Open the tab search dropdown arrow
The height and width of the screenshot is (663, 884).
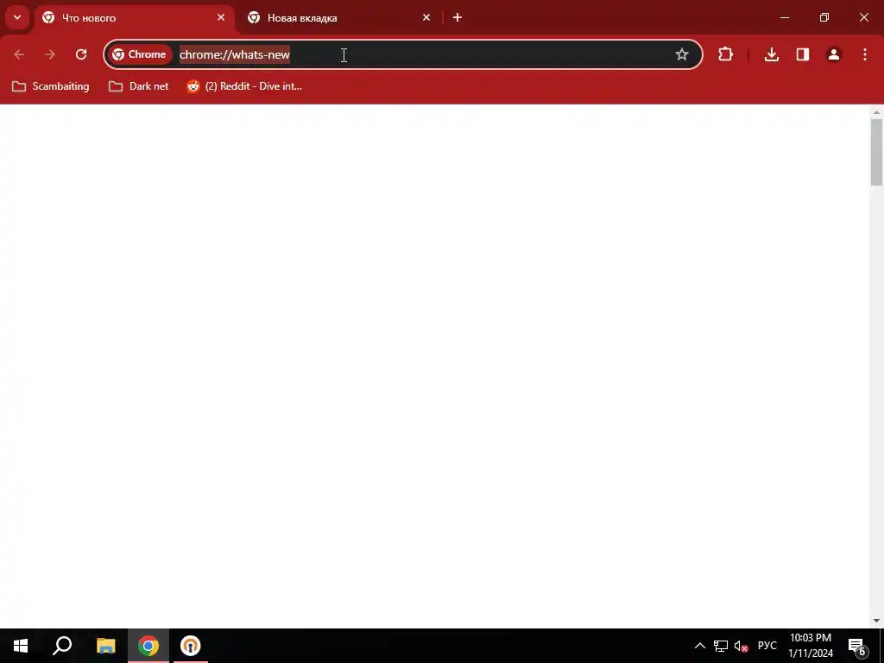17,17
